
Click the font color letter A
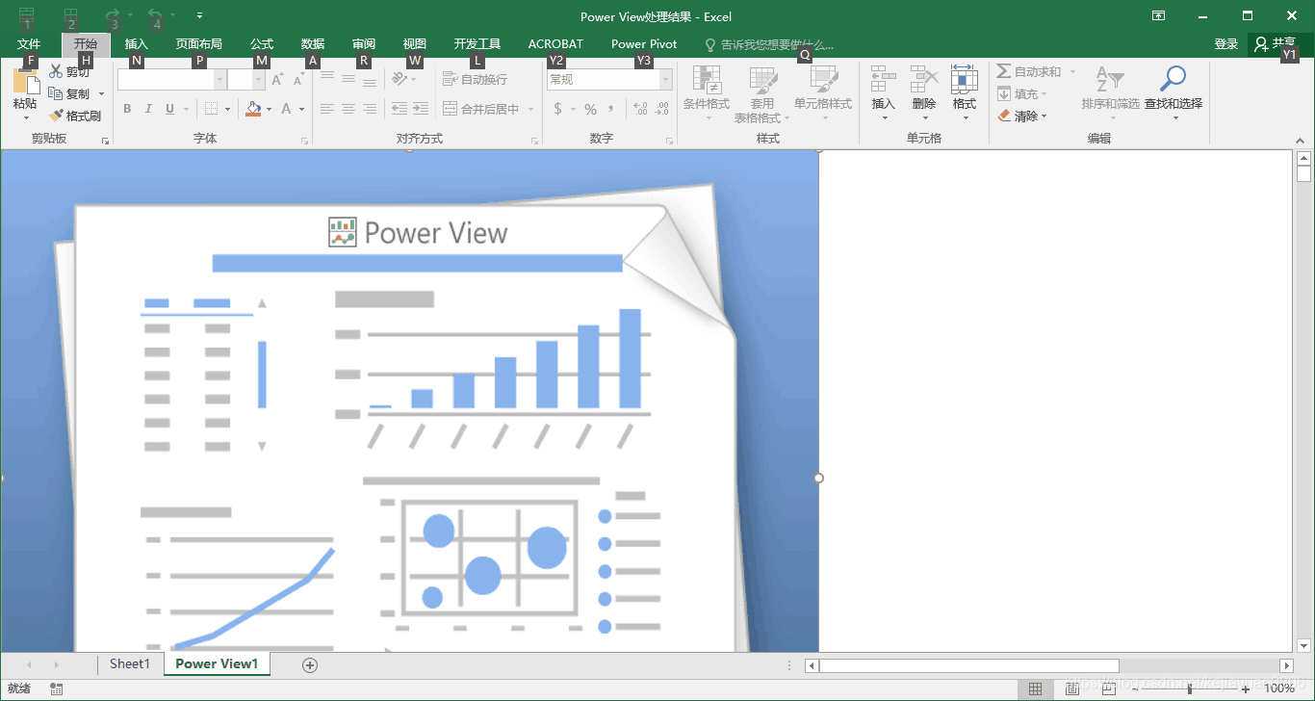[286, 109]
